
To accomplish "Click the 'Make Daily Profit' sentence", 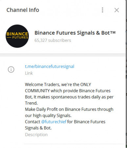I will click(69, 110).
